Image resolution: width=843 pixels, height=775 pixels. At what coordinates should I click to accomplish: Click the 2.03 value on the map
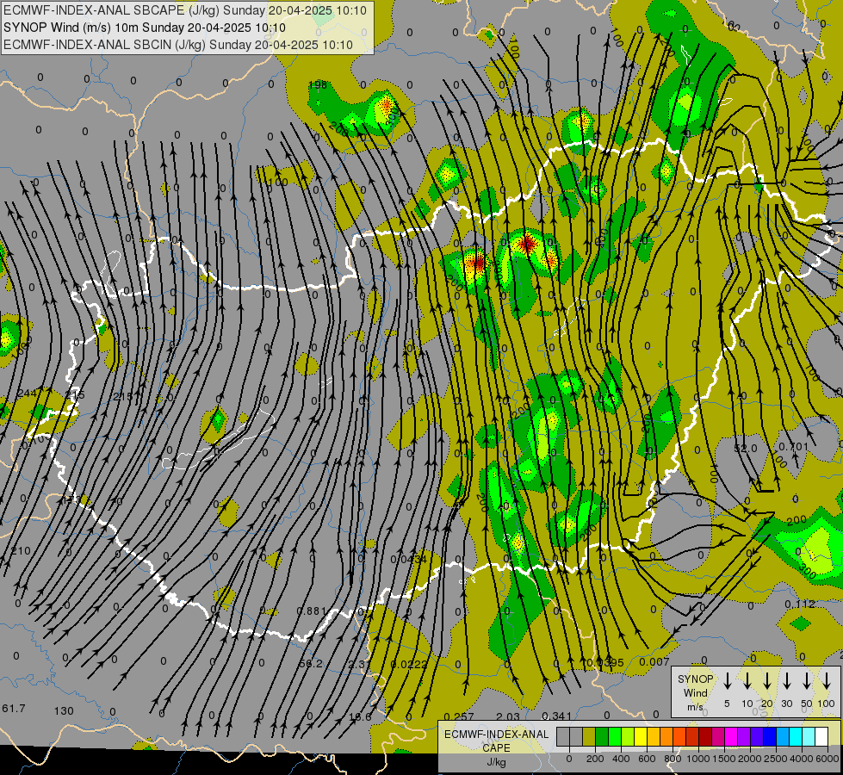[x=508, y=716]
